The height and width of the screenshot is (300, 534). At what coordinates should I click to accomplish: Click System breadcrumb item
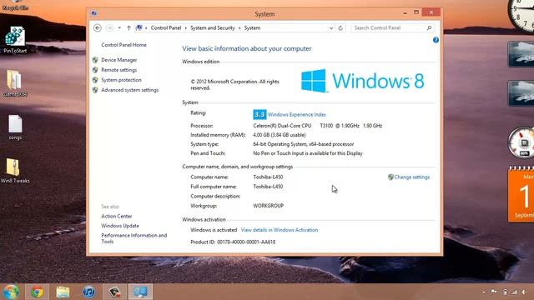click(252, 27)
